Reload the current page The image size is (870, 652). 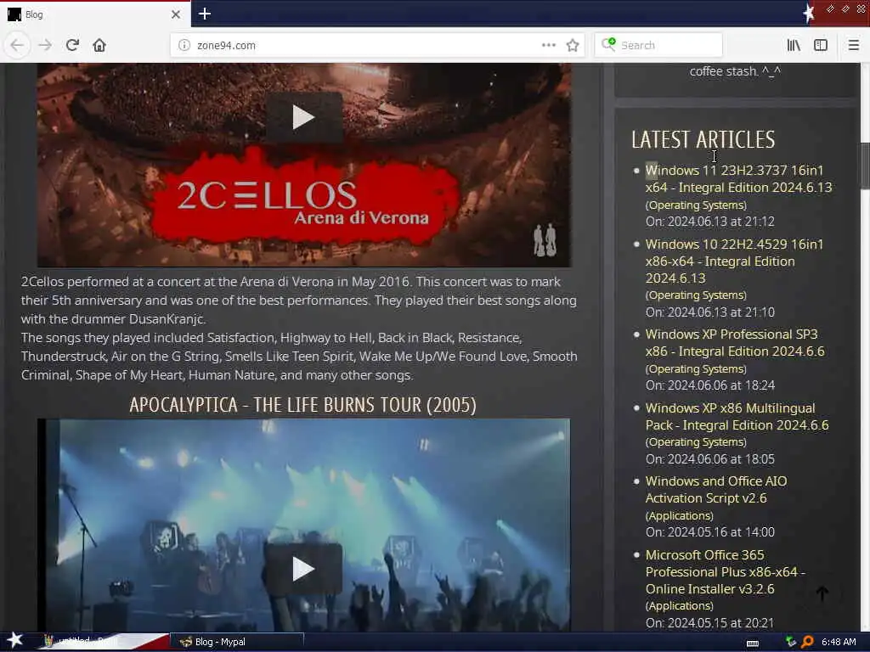72,45
